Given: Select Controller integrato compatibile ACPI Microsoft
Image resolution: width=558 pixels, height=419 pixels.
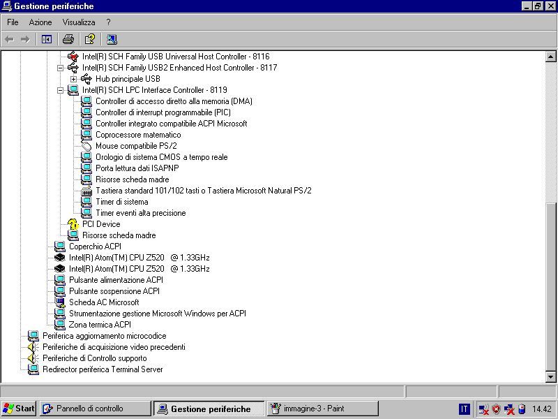Looking at the screenshot, I should pyautogui.click(x=171, y=124).
